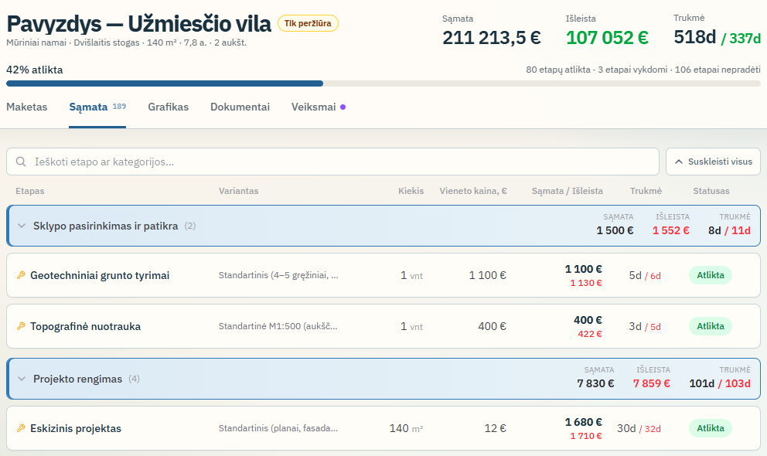Image resolution: width=767 pixels, height=456 pixels.
Task: Click the Statusas column header
Action: pos(711,191)
